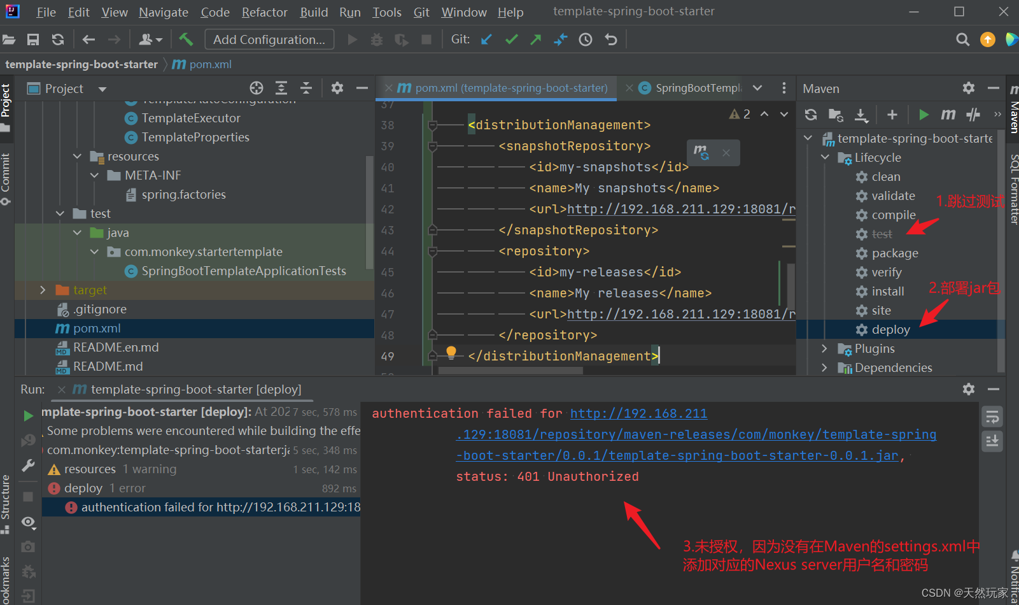
Task: Open README.md in project tree
Action: (x=108, y=366)
